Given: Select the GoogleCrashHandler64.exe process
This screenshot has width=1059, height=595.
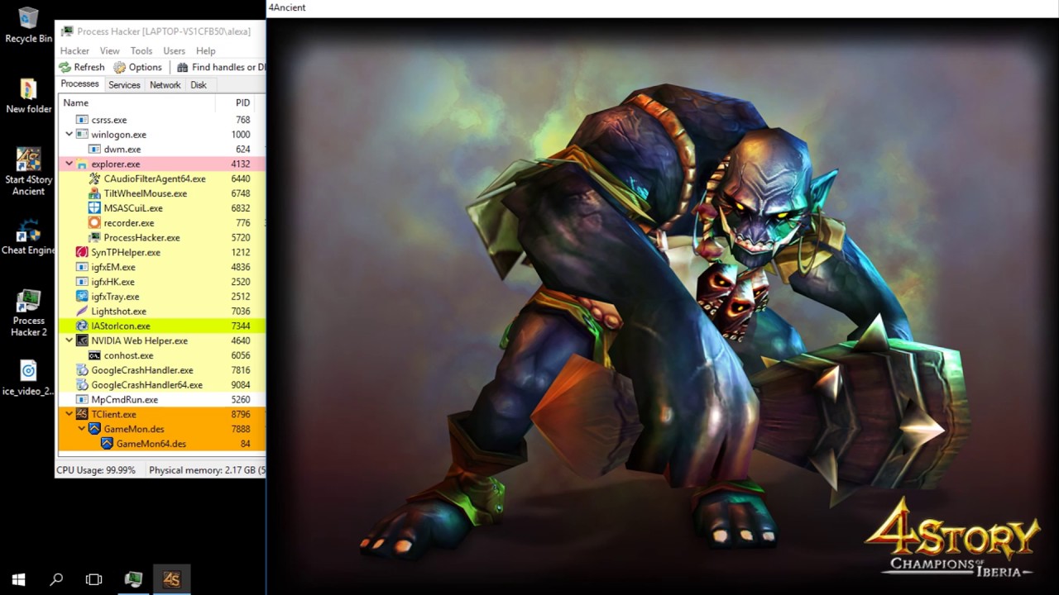Looking at the screenshot, I should coord(162,384).
